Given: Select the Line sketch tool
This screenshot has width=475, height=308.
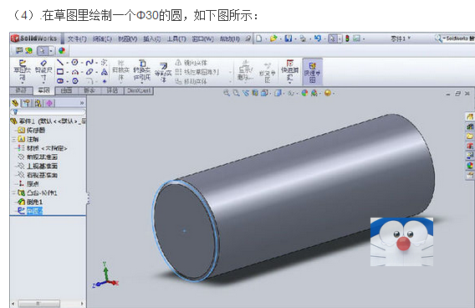Looking at the screenshot, I should (60, 63).
